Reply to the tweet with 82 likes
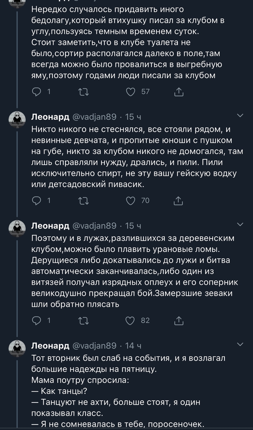Viewport: 253px width, 430px height. pos(37,320)
